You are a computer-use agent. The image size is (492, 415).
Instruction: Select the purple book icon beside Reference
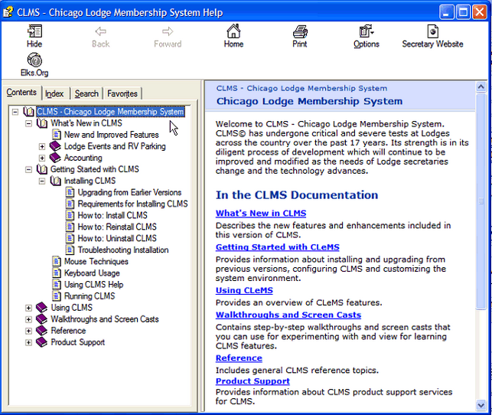coord(41,331)
